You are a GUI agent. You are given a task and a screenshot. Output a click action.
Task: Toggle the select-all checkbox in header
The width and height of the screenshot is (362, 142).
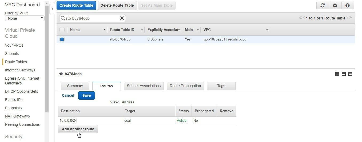pyautogui.click(x=62, y=30)
